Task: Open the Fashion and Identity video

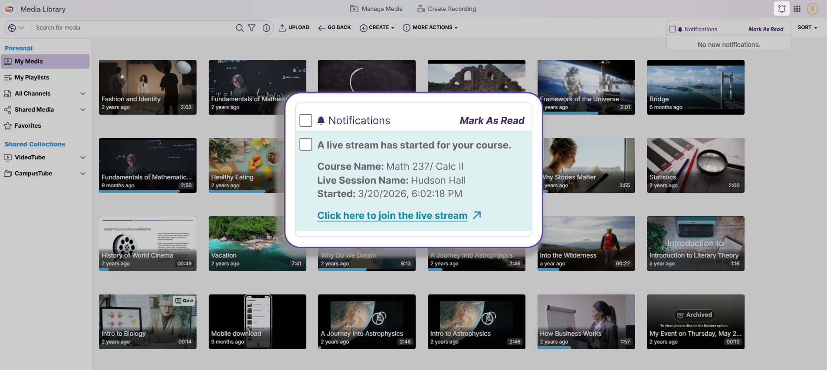Action: (148, 87)
